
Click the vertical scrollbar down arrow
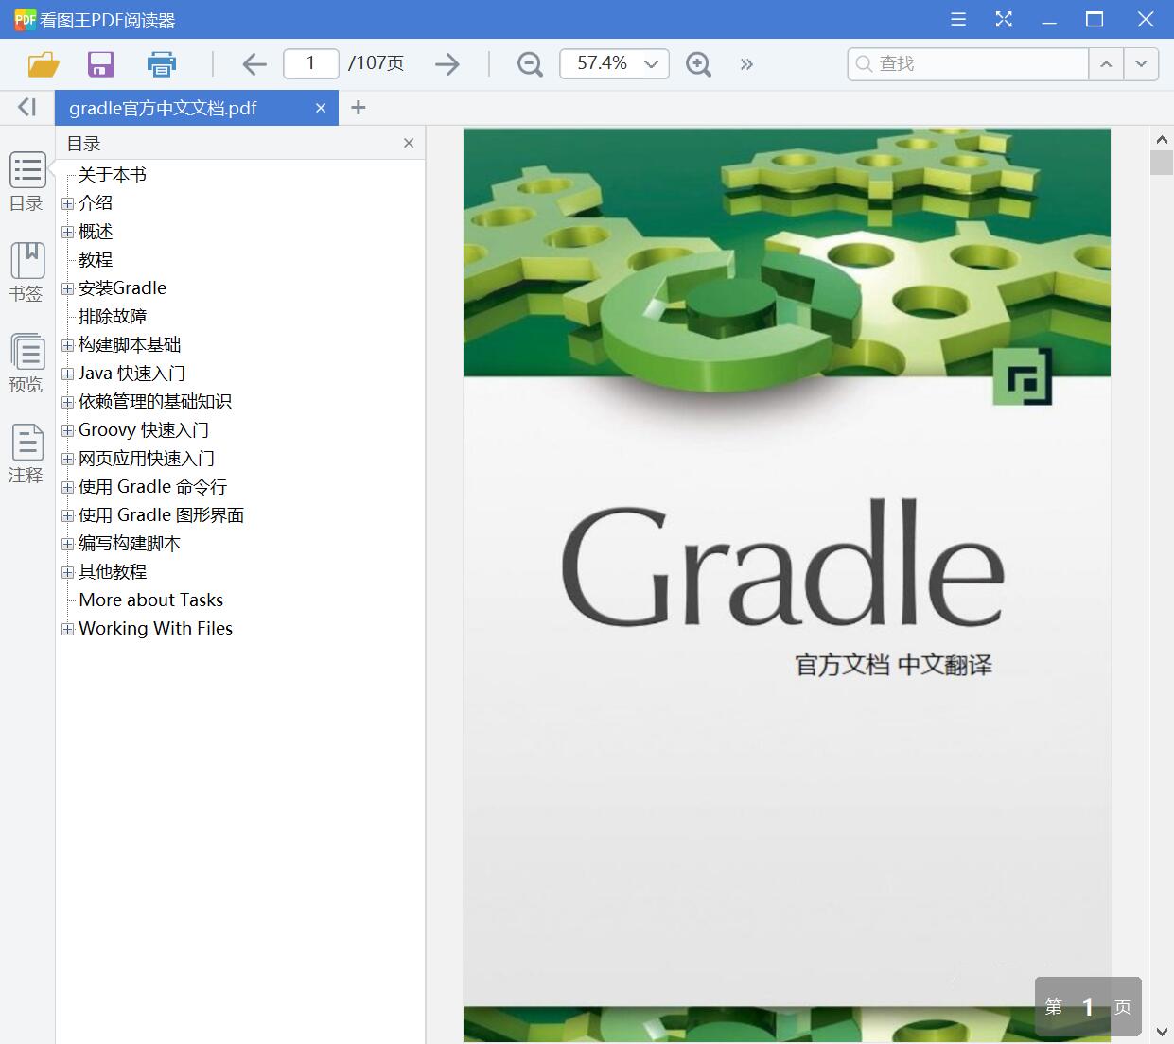pos(1162,1032)
